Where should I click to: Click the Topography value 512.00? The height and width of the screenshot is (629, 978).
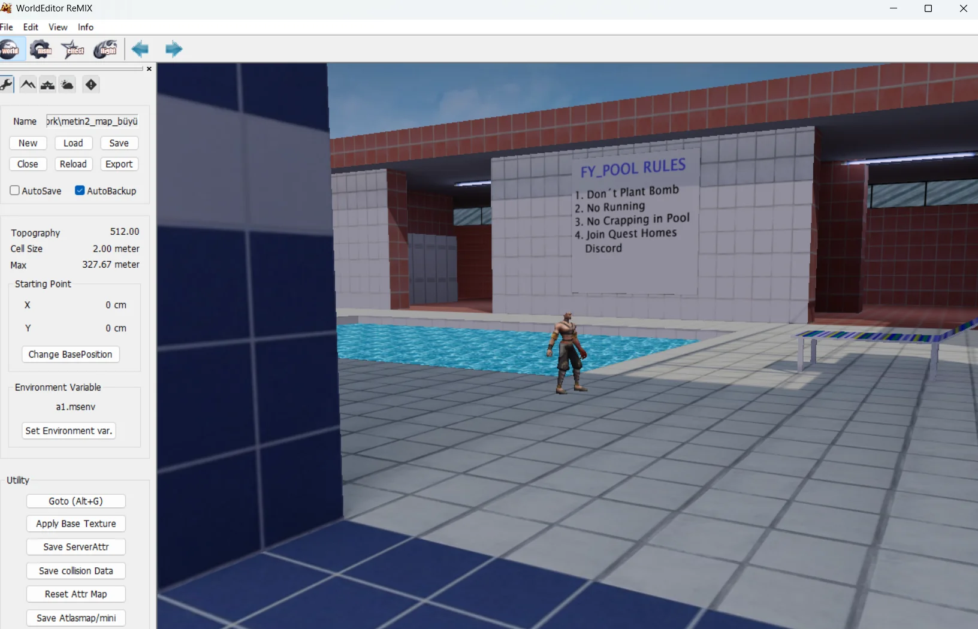pyautogui.click(x=125, y=232)
